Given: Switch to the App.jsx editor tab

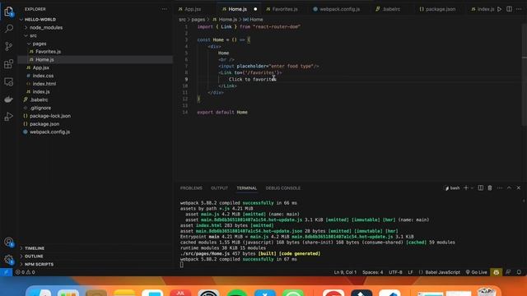Looking at the screenshot, I should point(192,9).
